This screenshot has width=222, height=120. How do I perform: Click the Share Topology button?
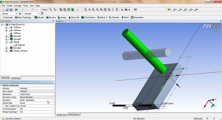click(x=23, y=17)
